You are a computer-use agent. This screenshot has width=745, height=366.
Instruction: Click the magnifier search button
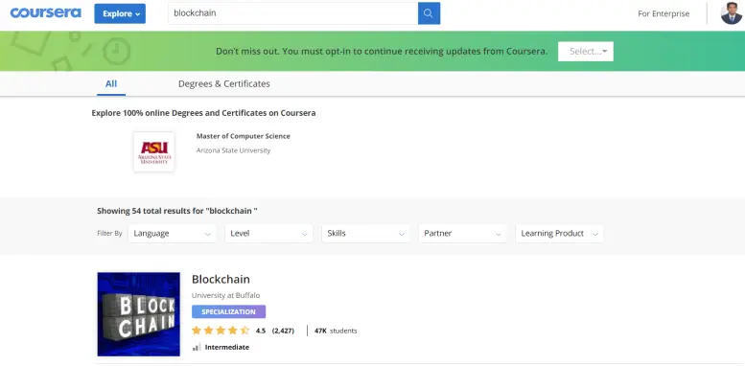coord(429,13)
